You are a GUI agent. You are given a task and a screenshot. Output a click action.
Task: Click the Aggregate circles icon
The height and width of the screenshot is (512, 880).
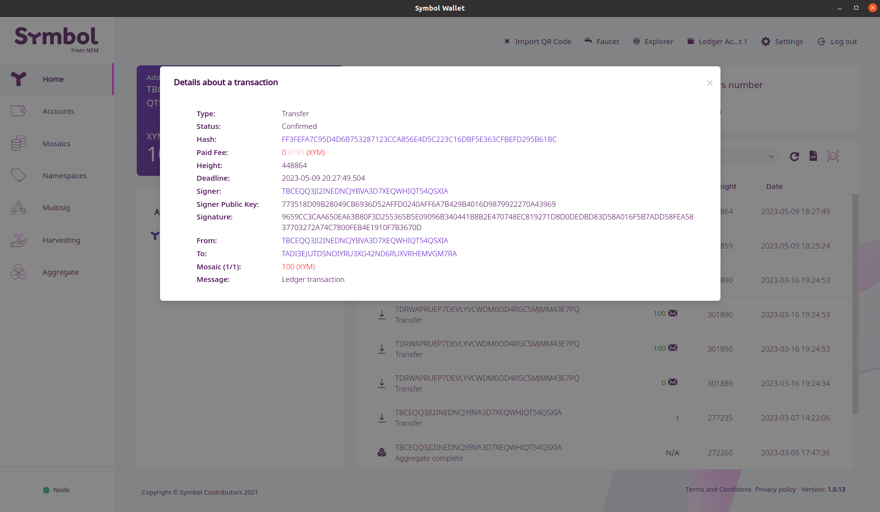pyautogui.click(x=18, y=272)
